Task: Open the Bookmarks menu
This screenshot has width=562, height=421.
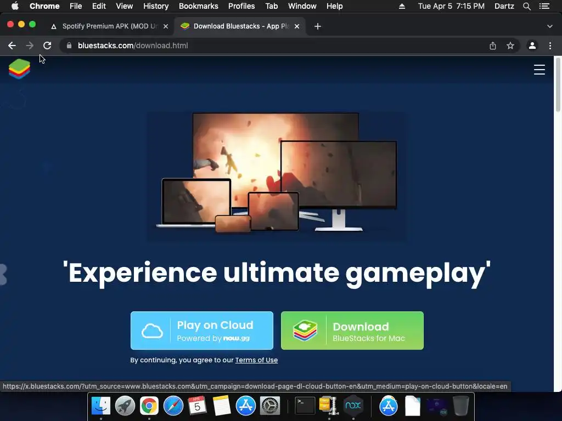Action: 199,6
